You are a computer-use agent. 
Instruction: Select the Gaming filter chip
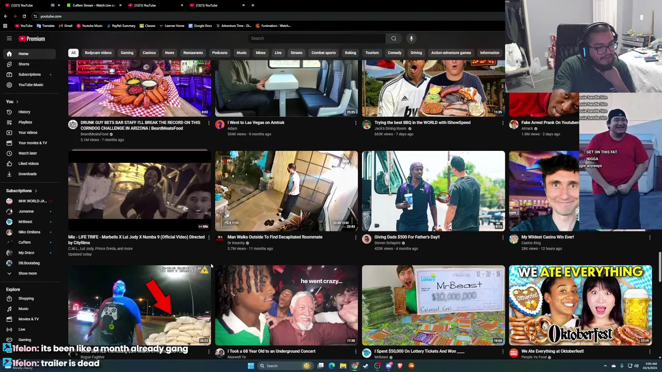pos(127,53)
